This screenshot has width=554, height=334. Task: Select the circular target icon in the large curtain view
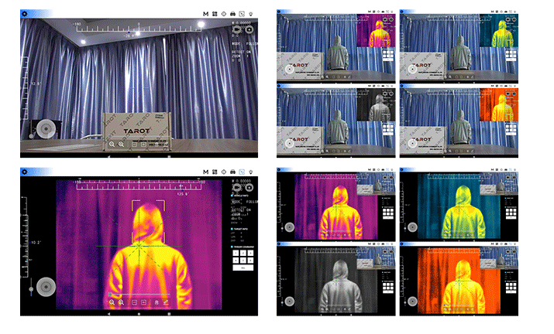coord(224,14)
